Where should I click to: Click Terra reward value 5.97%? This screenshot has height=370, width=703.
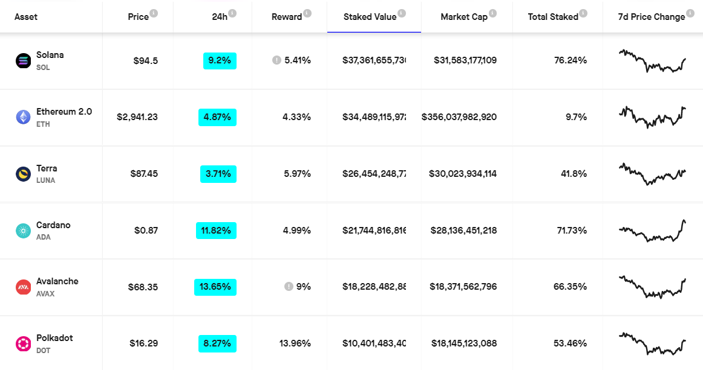pos(297,174)
